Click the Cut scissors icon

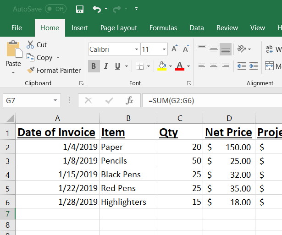click(x=30, y=44)
